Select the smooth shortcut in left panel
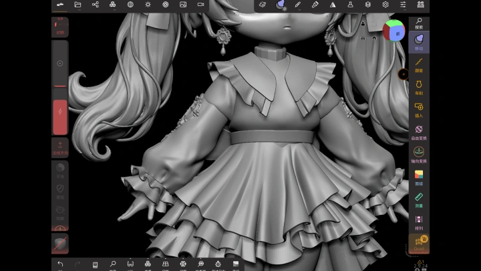Viewport: 481px width, 271px height. coord(60,171)
